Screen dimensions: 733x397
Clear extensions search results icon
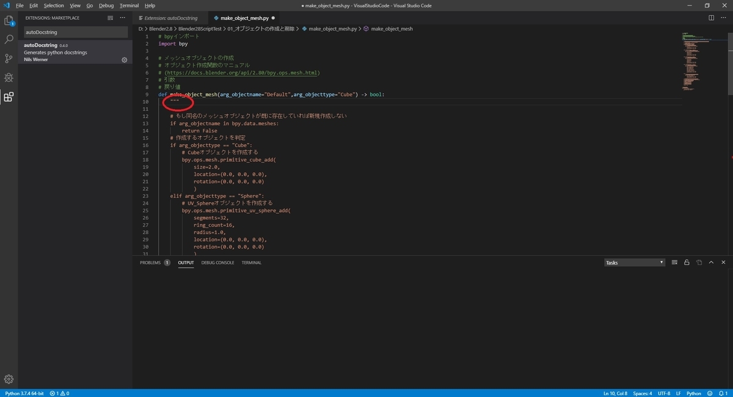point(110,18)
